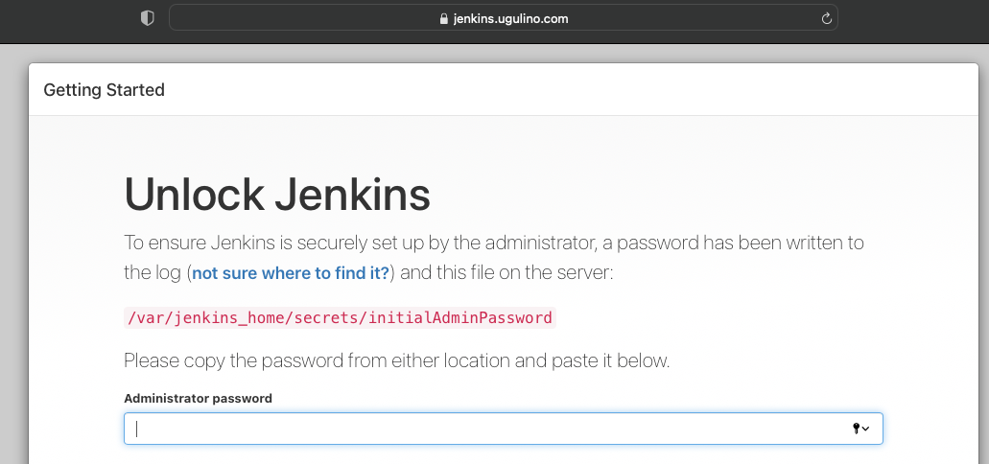Image resolution: width=989 pixels, height=464 pixels.
Task: Open the password autofill key dropdown
Action: pos(860,429)
